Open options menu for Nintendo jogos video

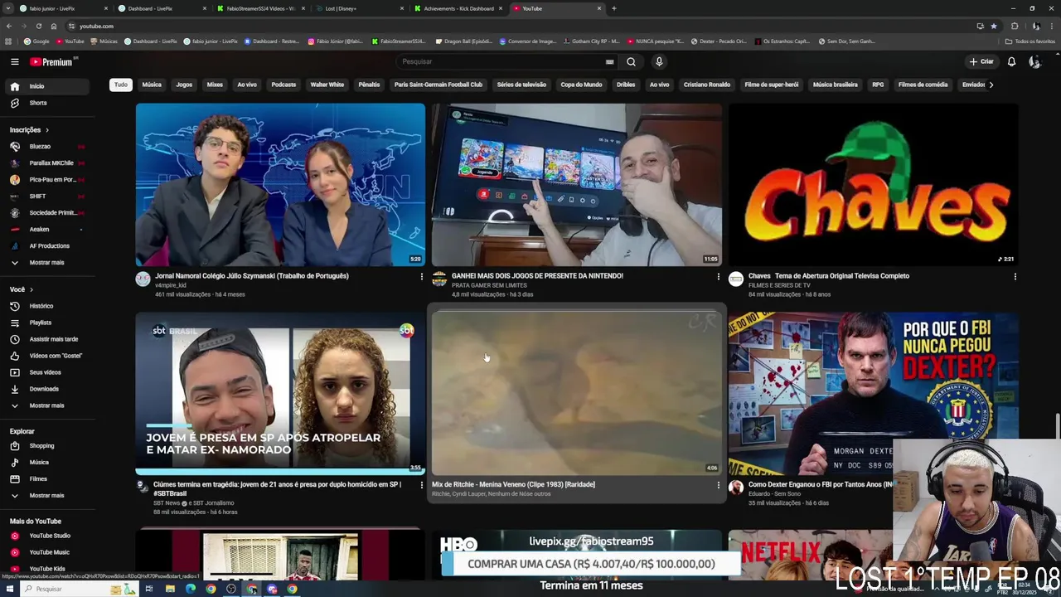click(x=718, y=277)
